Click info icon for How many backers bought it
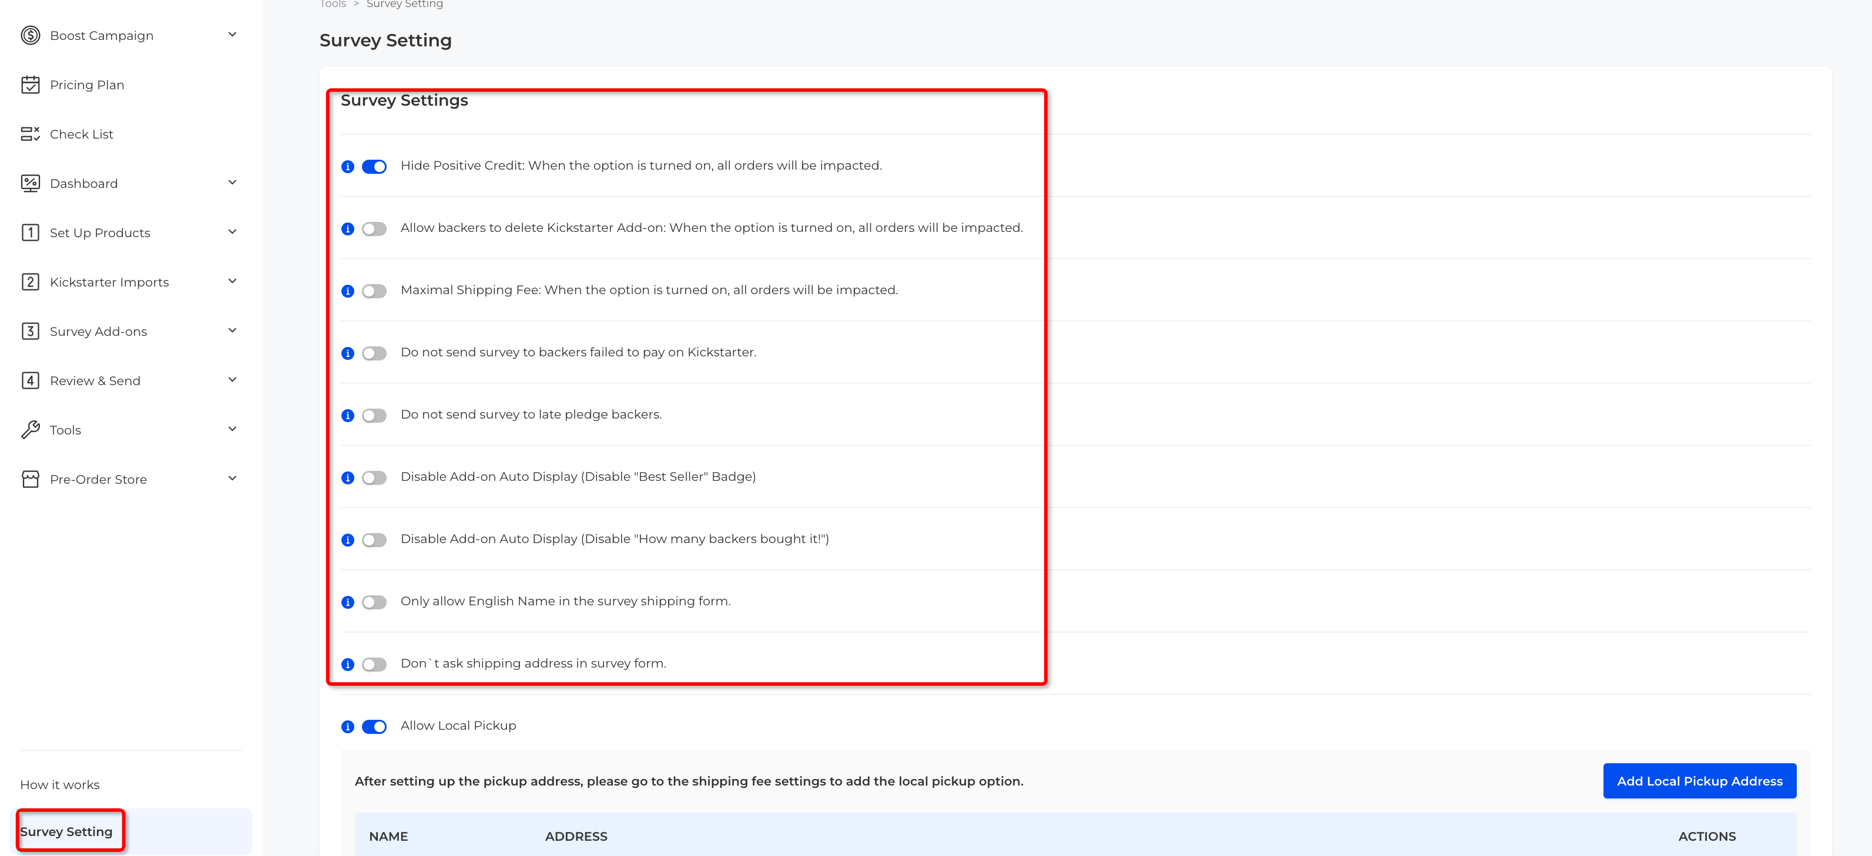1872x856 pixels. 348,540
